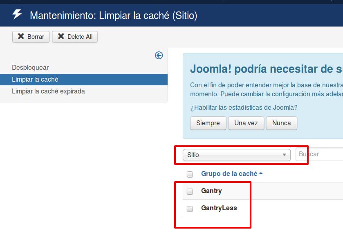Click the GantryLess row text
Viewport: 343px width, 240px height.
(219, 208)
